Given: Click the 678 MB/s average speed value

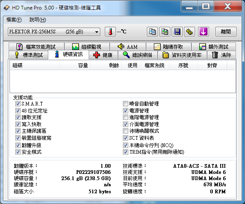Looking at the screenshot, I should coord(215,185).
